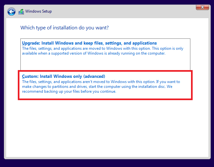214x167 pixels.
Task: Click the Upgrade description starting 'The files, settings, and applications are moved'
Action: click(x=103, y=51)
